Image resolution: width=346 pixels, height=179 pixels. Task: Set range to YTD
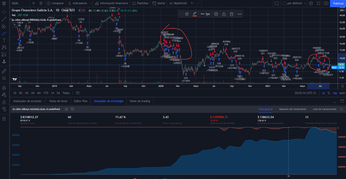[46, 93]
